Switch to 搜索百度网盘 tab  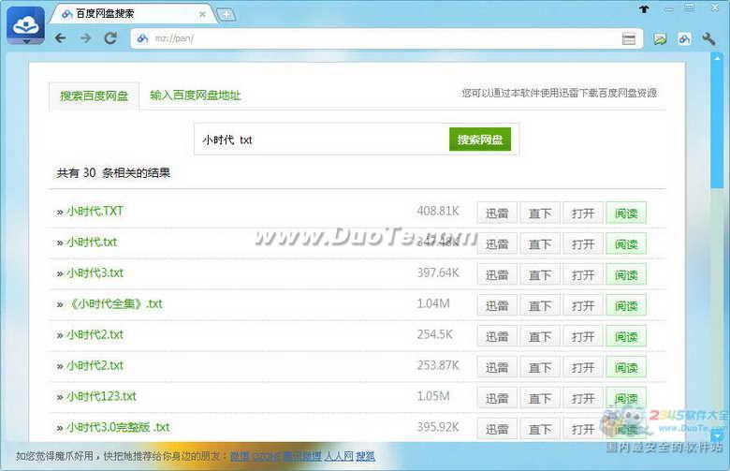pos(94,96)
